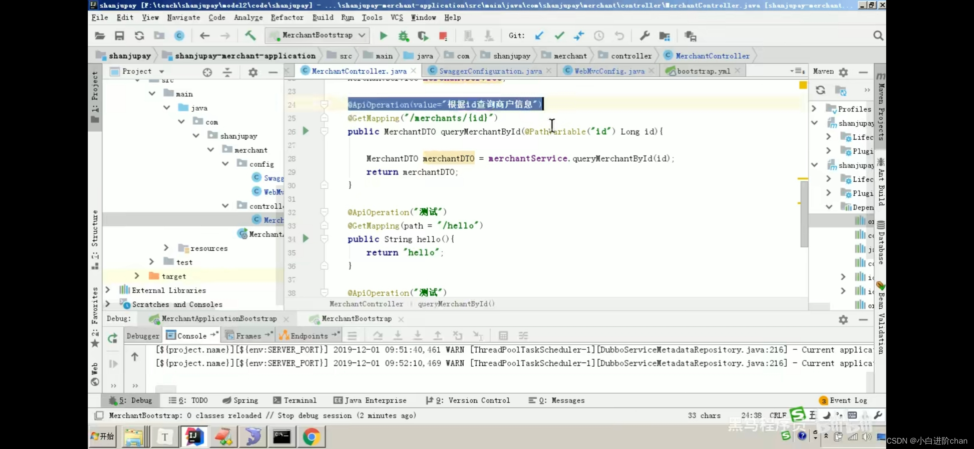Switch to WebMvcConfig.java tab
Screen dimensions: 974x449
coord(609,71)
